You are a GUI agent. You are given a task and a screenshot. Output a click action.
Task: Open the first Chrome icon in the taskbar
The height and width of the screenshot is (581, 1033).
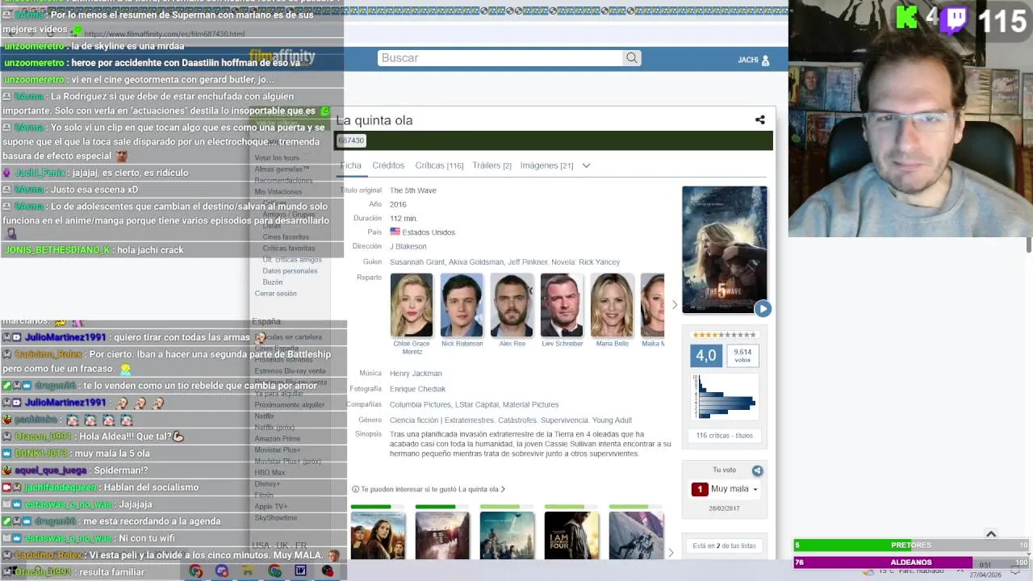pyautogui.click(x=196, y=571)
